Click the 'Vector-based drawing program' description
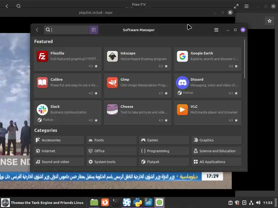The width and height of the screenshot is (278, 208). pos(143,59)
